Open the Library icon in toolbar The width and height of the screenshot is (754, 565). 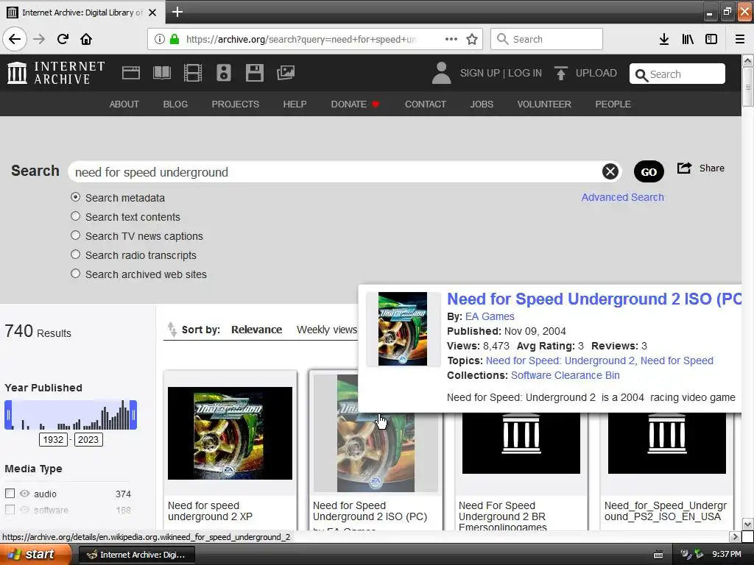688,39
